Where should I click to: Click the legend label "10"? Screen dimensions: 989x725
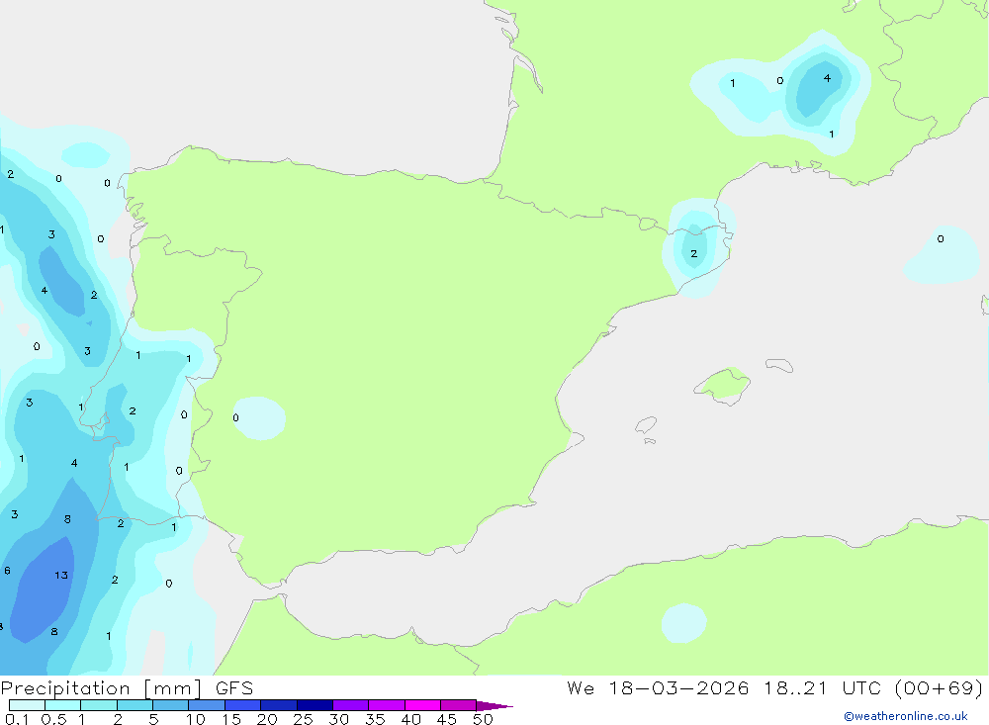tap(196, 719)
